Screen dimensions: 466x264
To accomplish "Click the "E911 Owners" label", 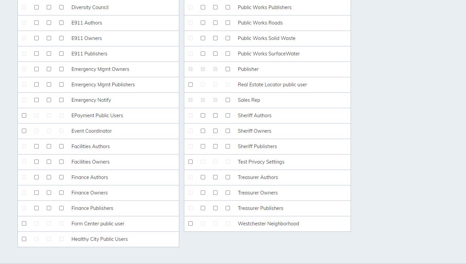I will [x=86, y=38].
